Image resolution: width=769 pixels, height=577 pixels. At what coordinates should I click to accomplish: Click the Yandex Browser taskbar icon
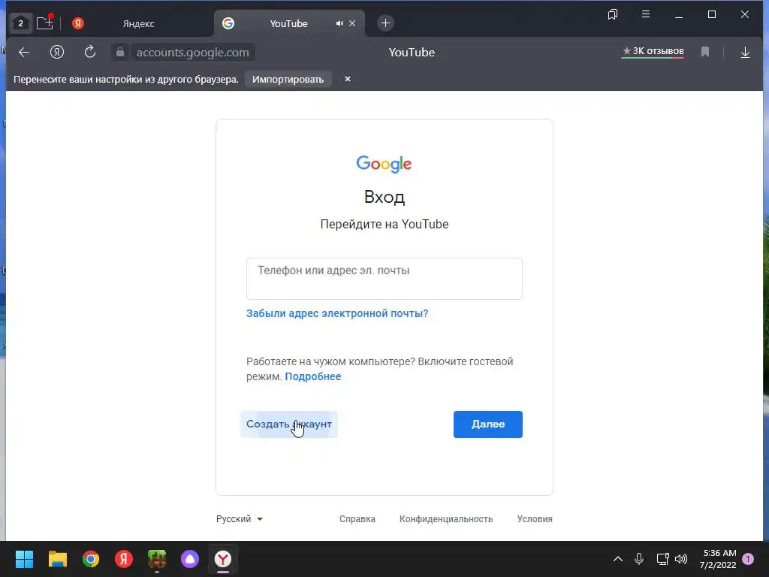pos(223,559)
